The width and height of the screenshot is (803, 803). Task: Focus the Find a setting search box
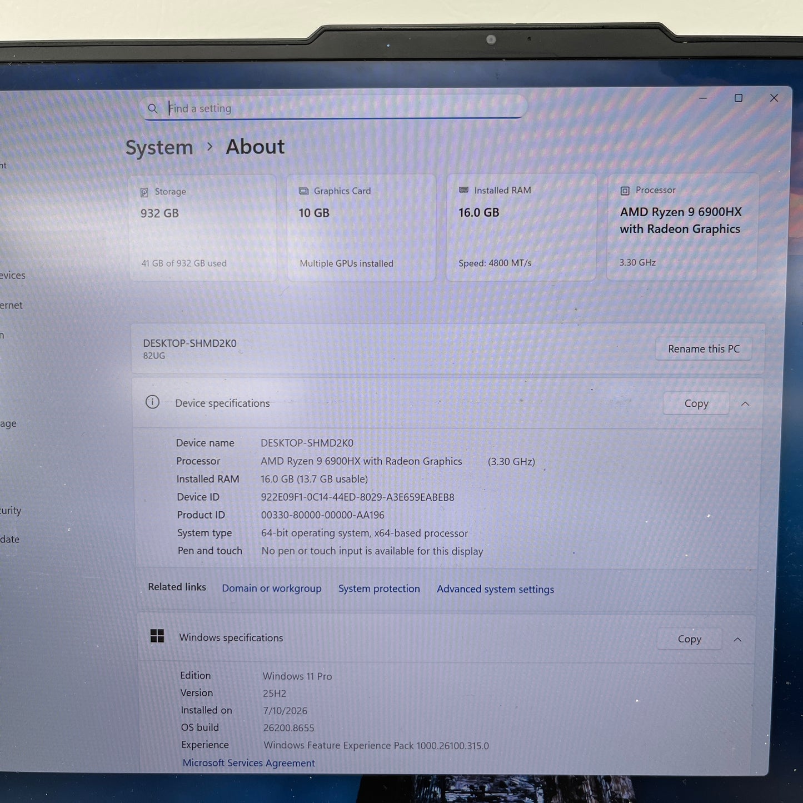click(x=333, y=107)
